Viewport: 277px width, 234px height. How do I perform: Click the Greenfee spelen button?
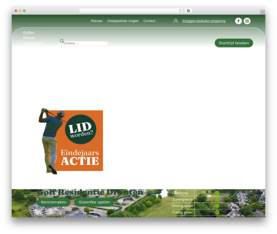(x=94, y=202)
